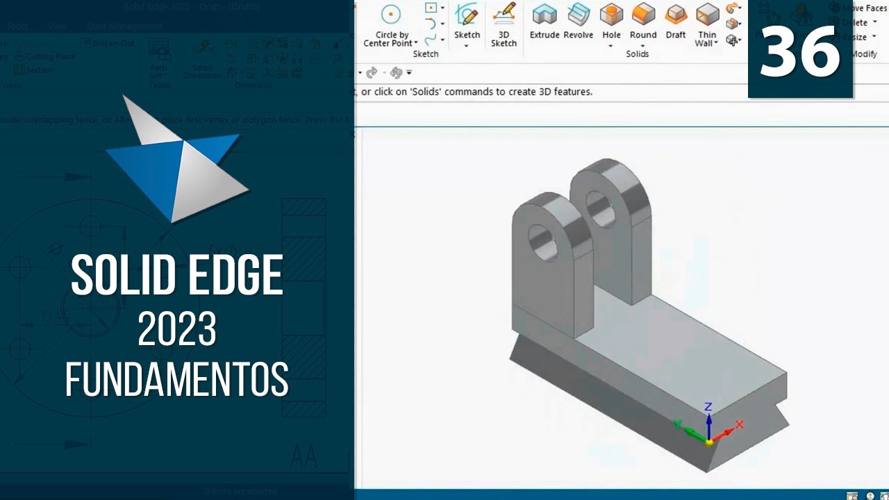The image size is (889, 500).
Task: Click the yellow origin of the triad
Action: (x=709, y=442)
